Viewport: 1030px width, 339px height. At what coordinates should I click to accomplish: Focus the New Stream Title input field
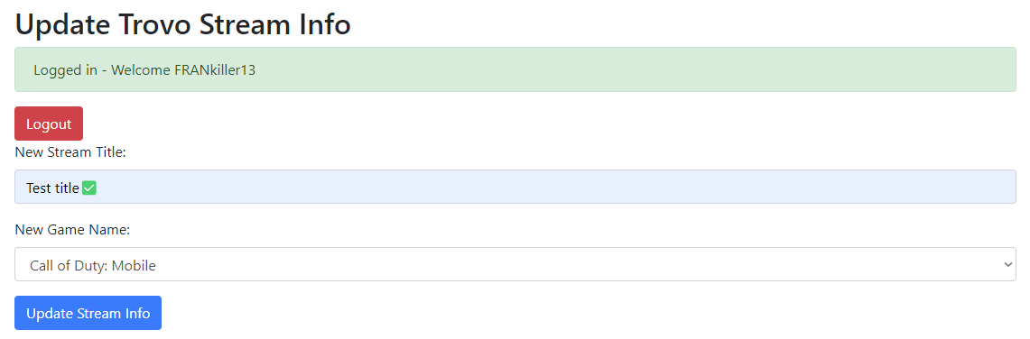point(515,187)
